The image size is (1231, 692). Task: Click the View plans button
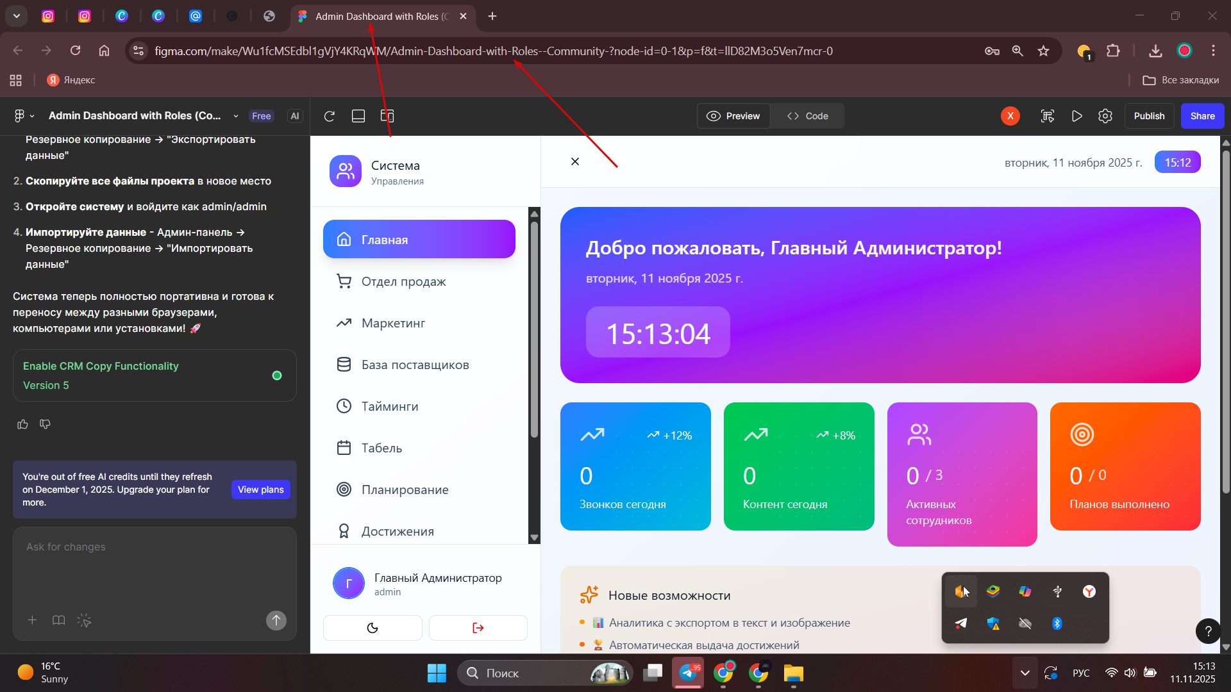(260, 490)
